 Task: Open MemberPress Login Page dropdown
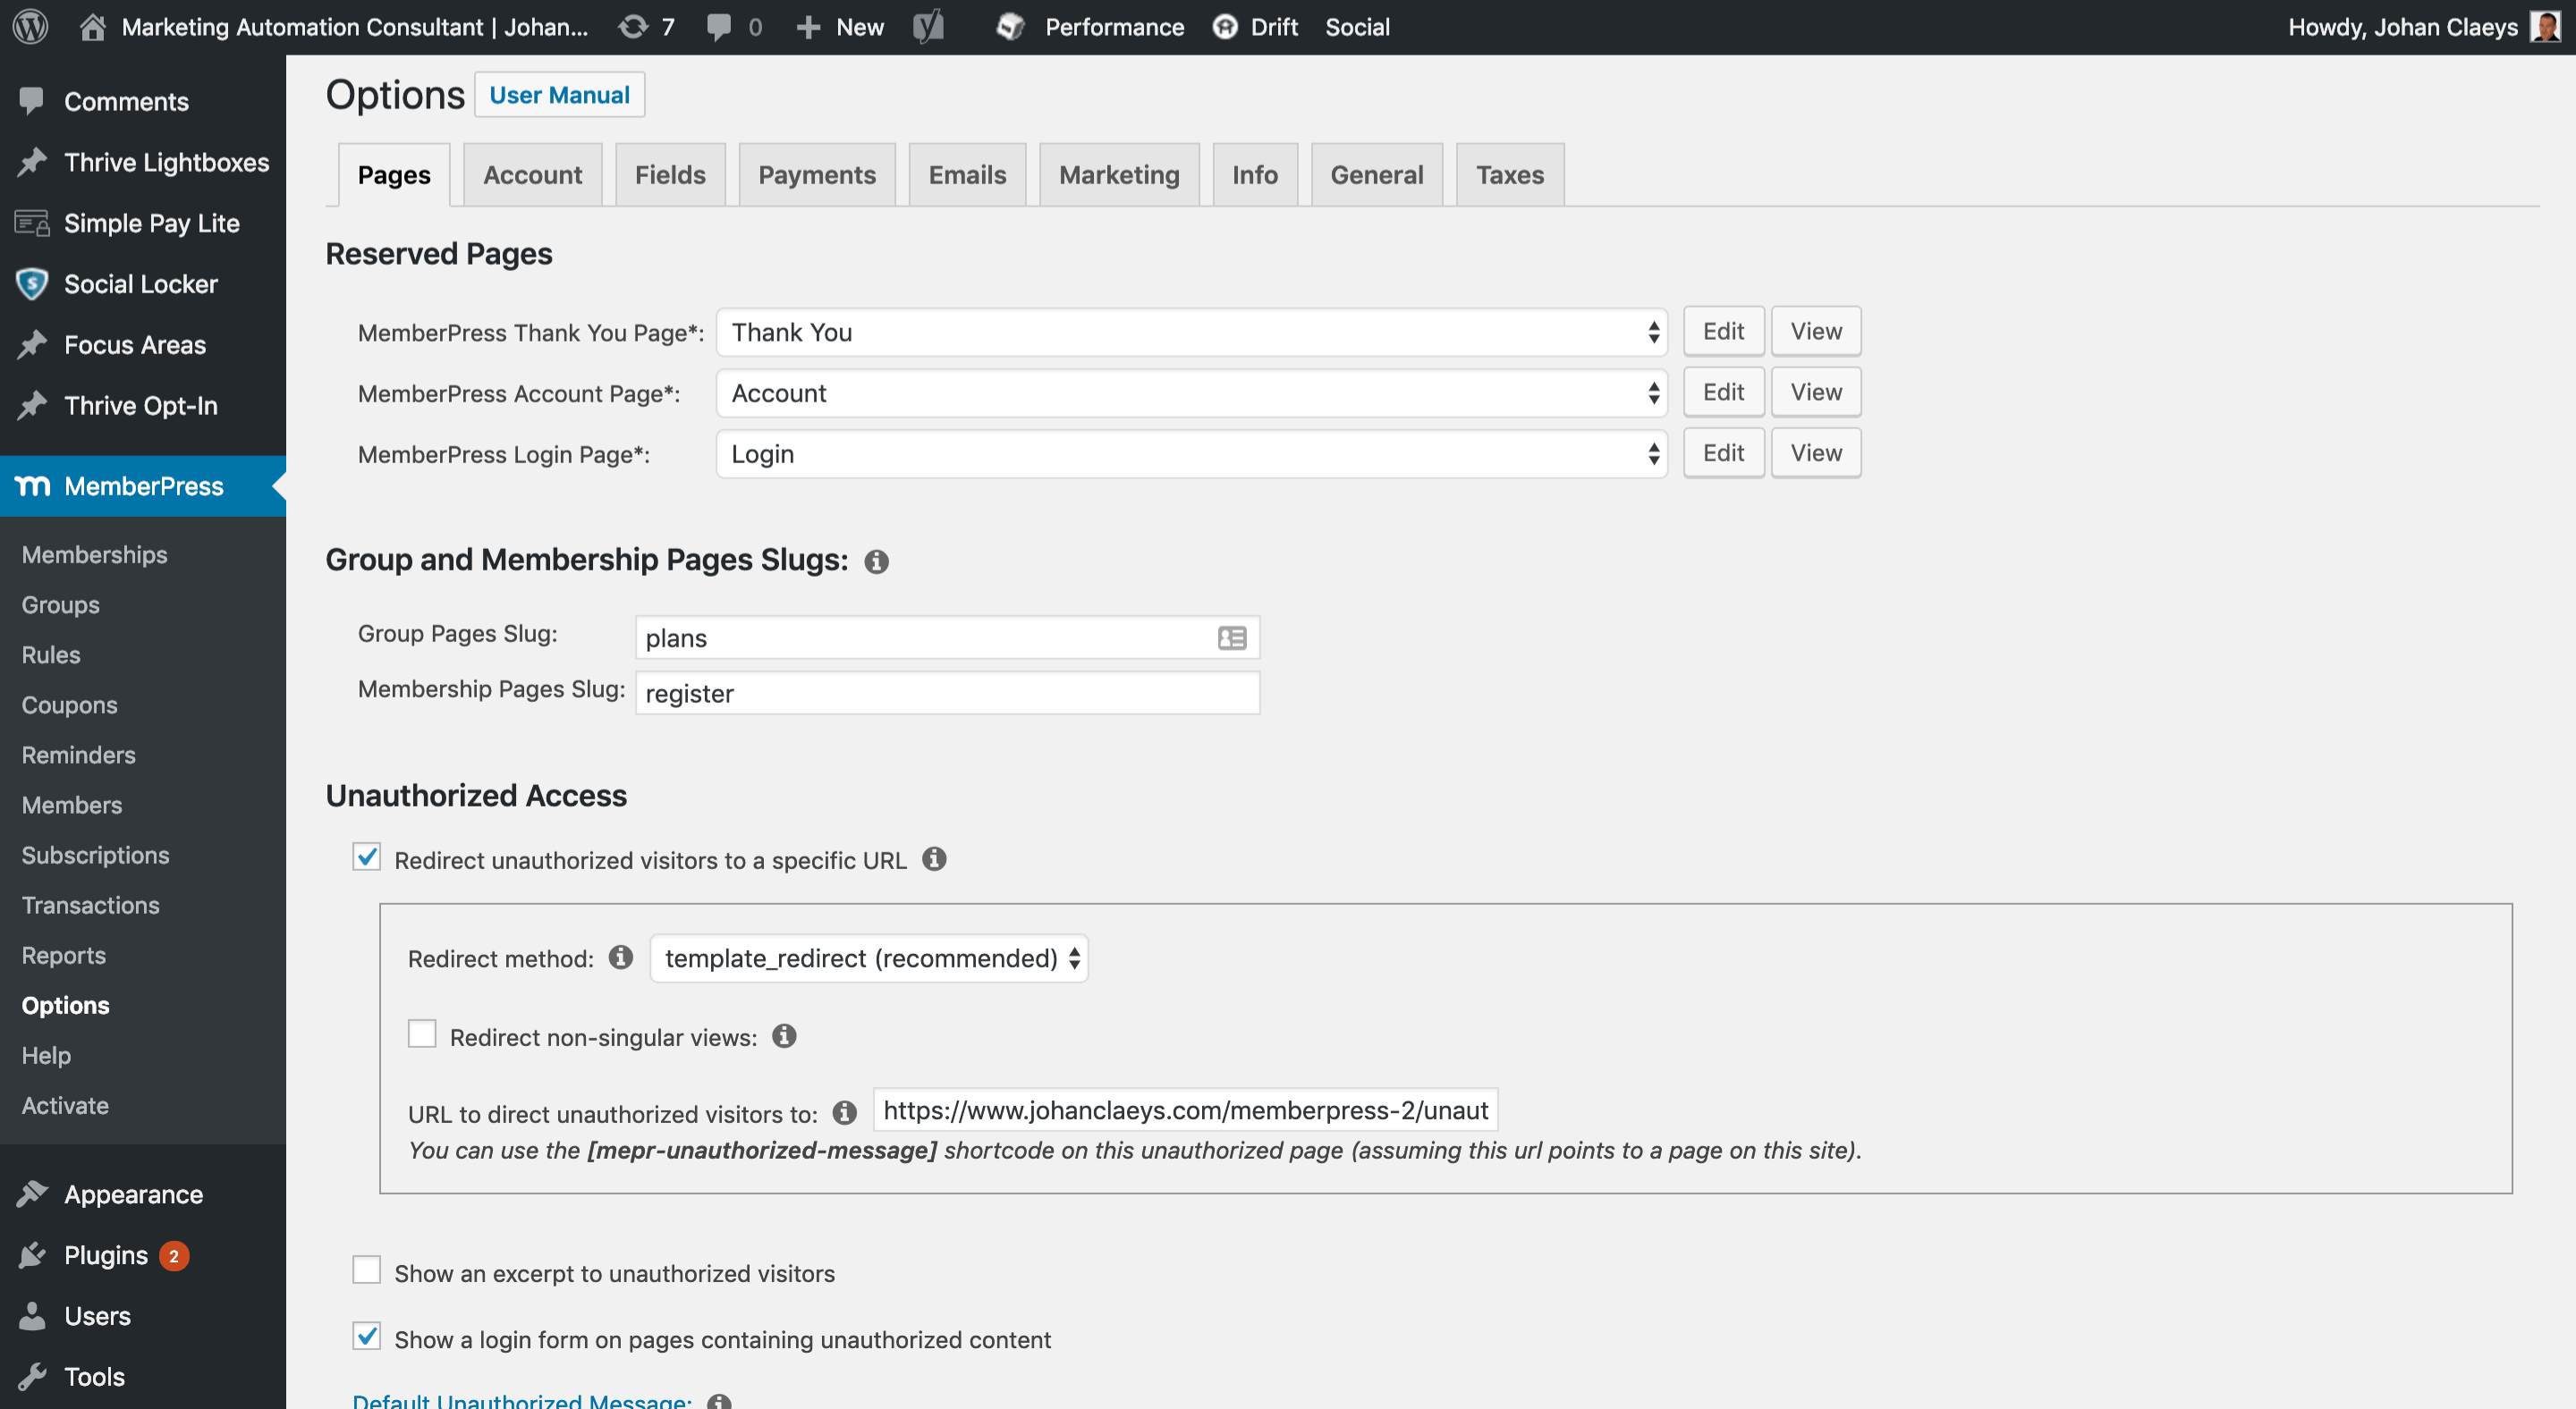[x=1191, y=453]
